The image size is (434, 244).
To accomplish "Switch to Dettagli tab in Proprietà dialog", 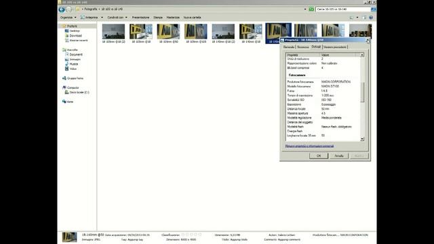I will [x=316, y=47].
